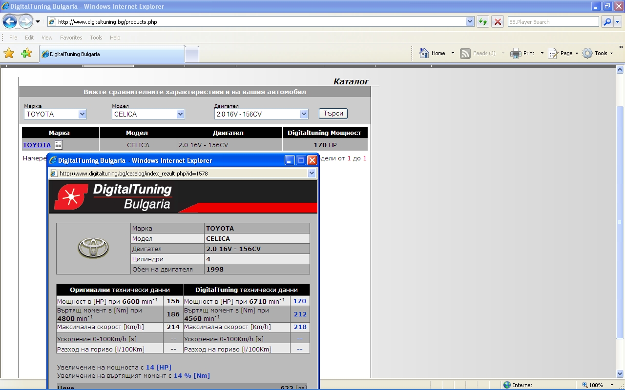Expand the Модел dropdown showing CELICA
This screenshot has height=390, width=625.
[180, 114]
